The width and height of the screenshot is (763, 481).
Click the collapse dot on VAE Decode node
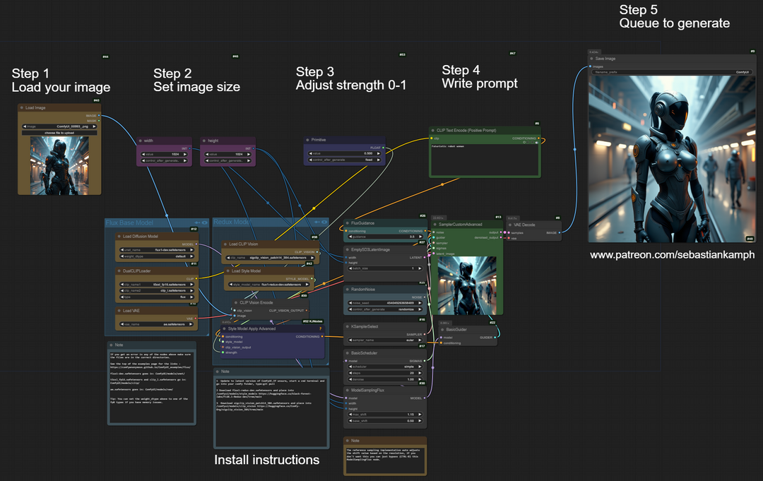point(510,225)
